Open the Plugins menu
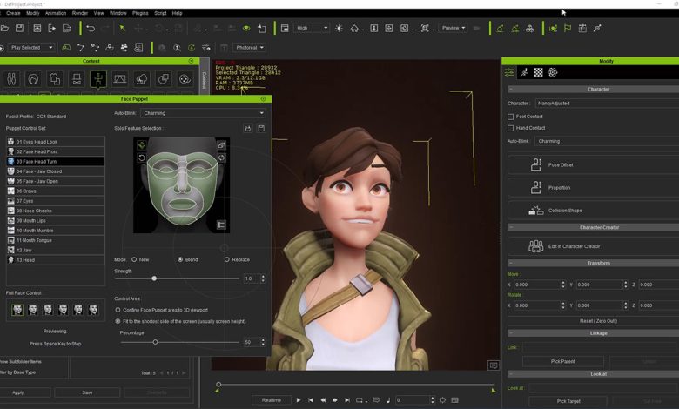 click(141, 13)
